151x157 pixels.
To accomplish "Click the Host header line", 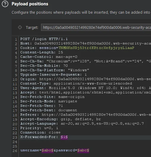I will tap(86, 43).
